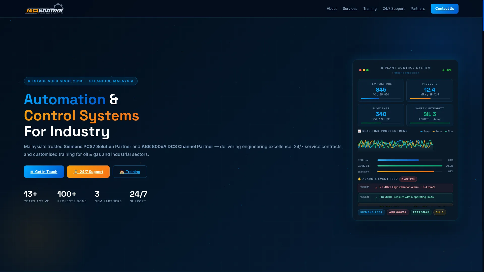Click the Petronas tag
484x272 pixels.
421,212
